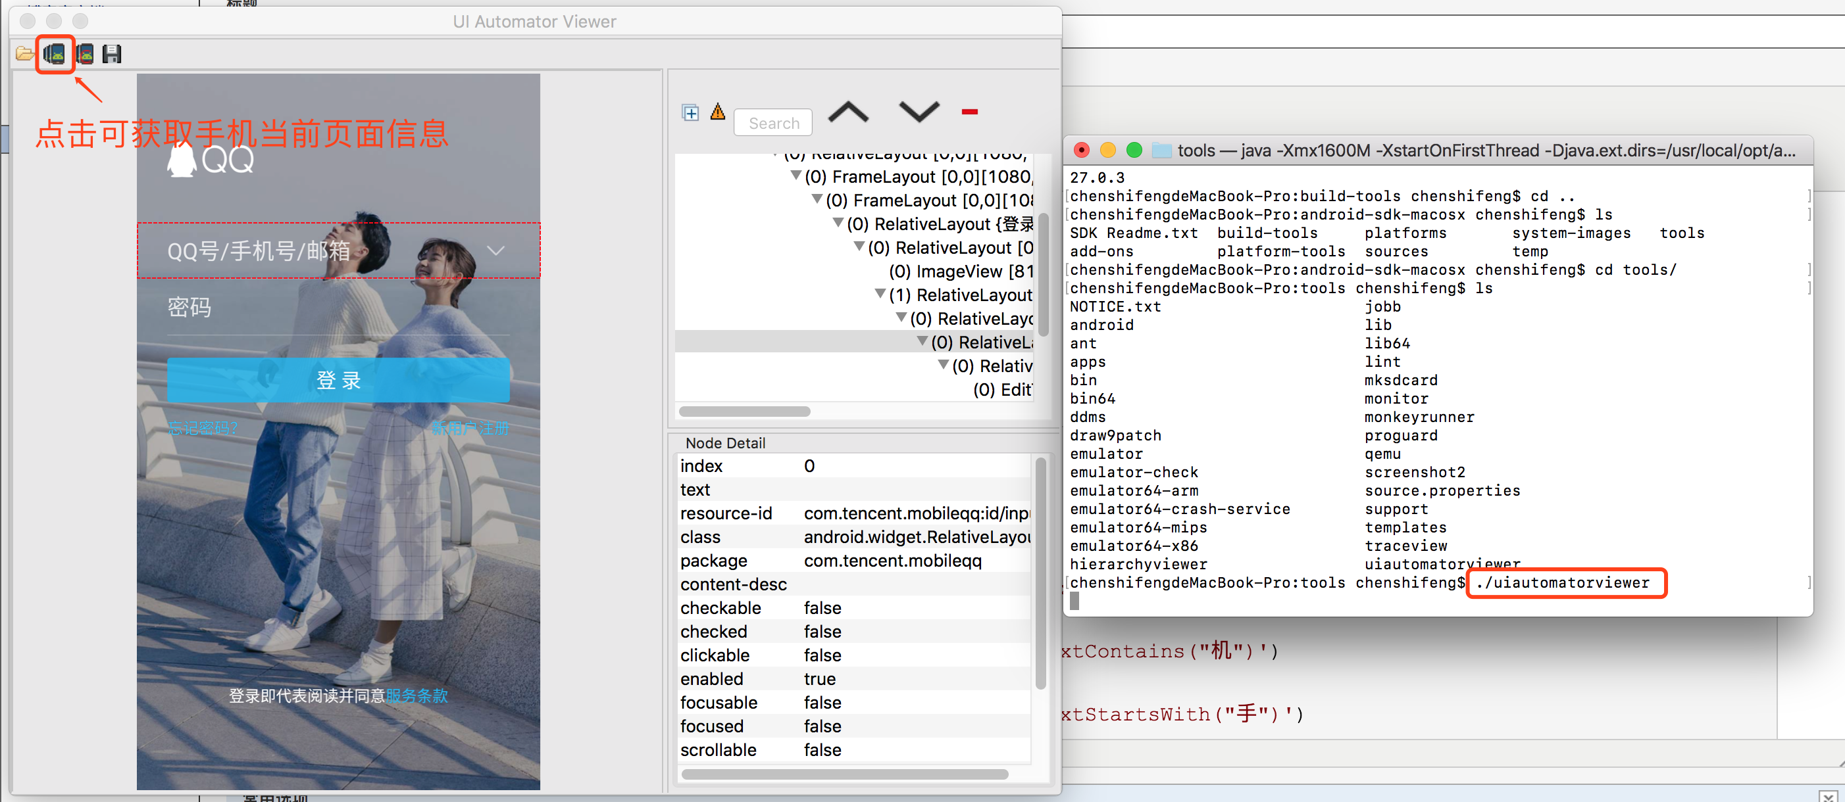Image resolution: width=1845 pixels, height=802 pixels.
Task: Select the (0) EditText tree node
Action: (1001, 390)
